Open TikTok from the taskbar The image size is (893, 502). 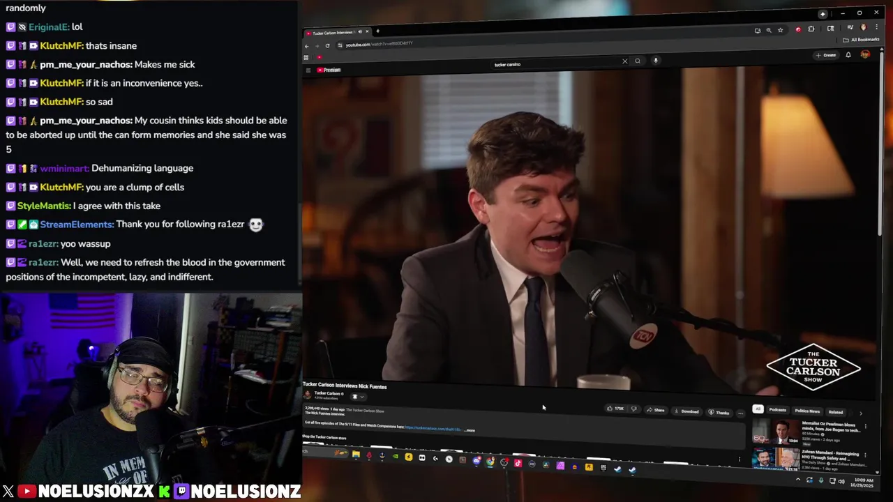518,463
